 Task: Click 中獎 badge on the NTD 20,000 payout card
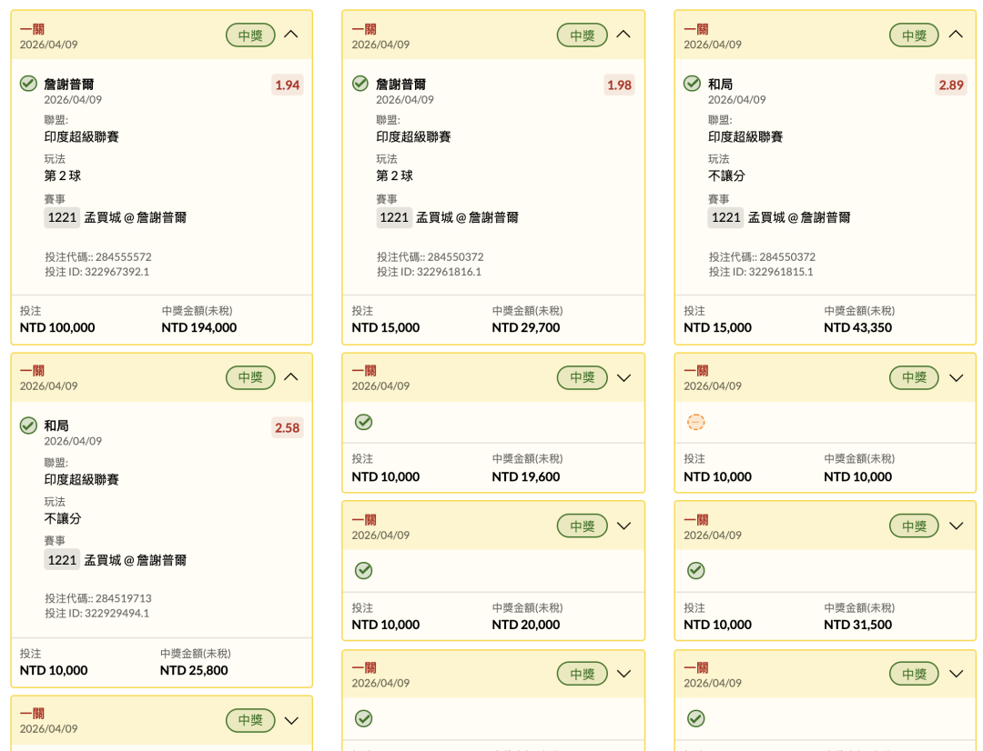(x=582, y=526)
